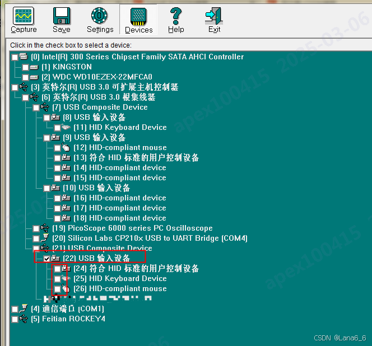Screen dimensions: 372x346
Task: Uncheck the [22] USB input device box
Action: coord(46,259)
